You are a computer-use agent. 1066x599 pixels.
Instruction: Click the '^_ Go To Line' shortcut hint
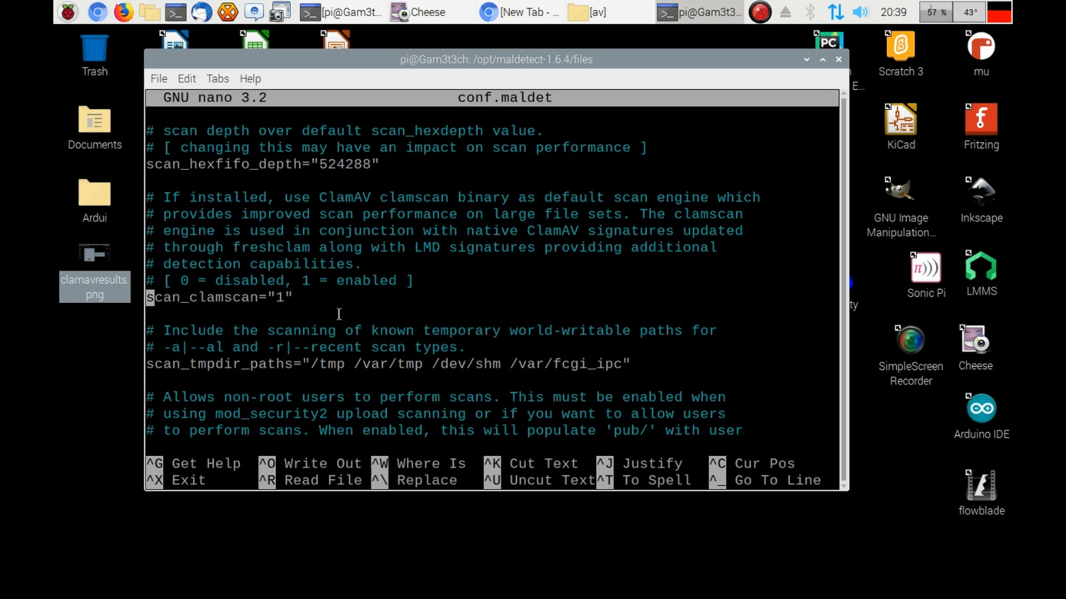765,480
